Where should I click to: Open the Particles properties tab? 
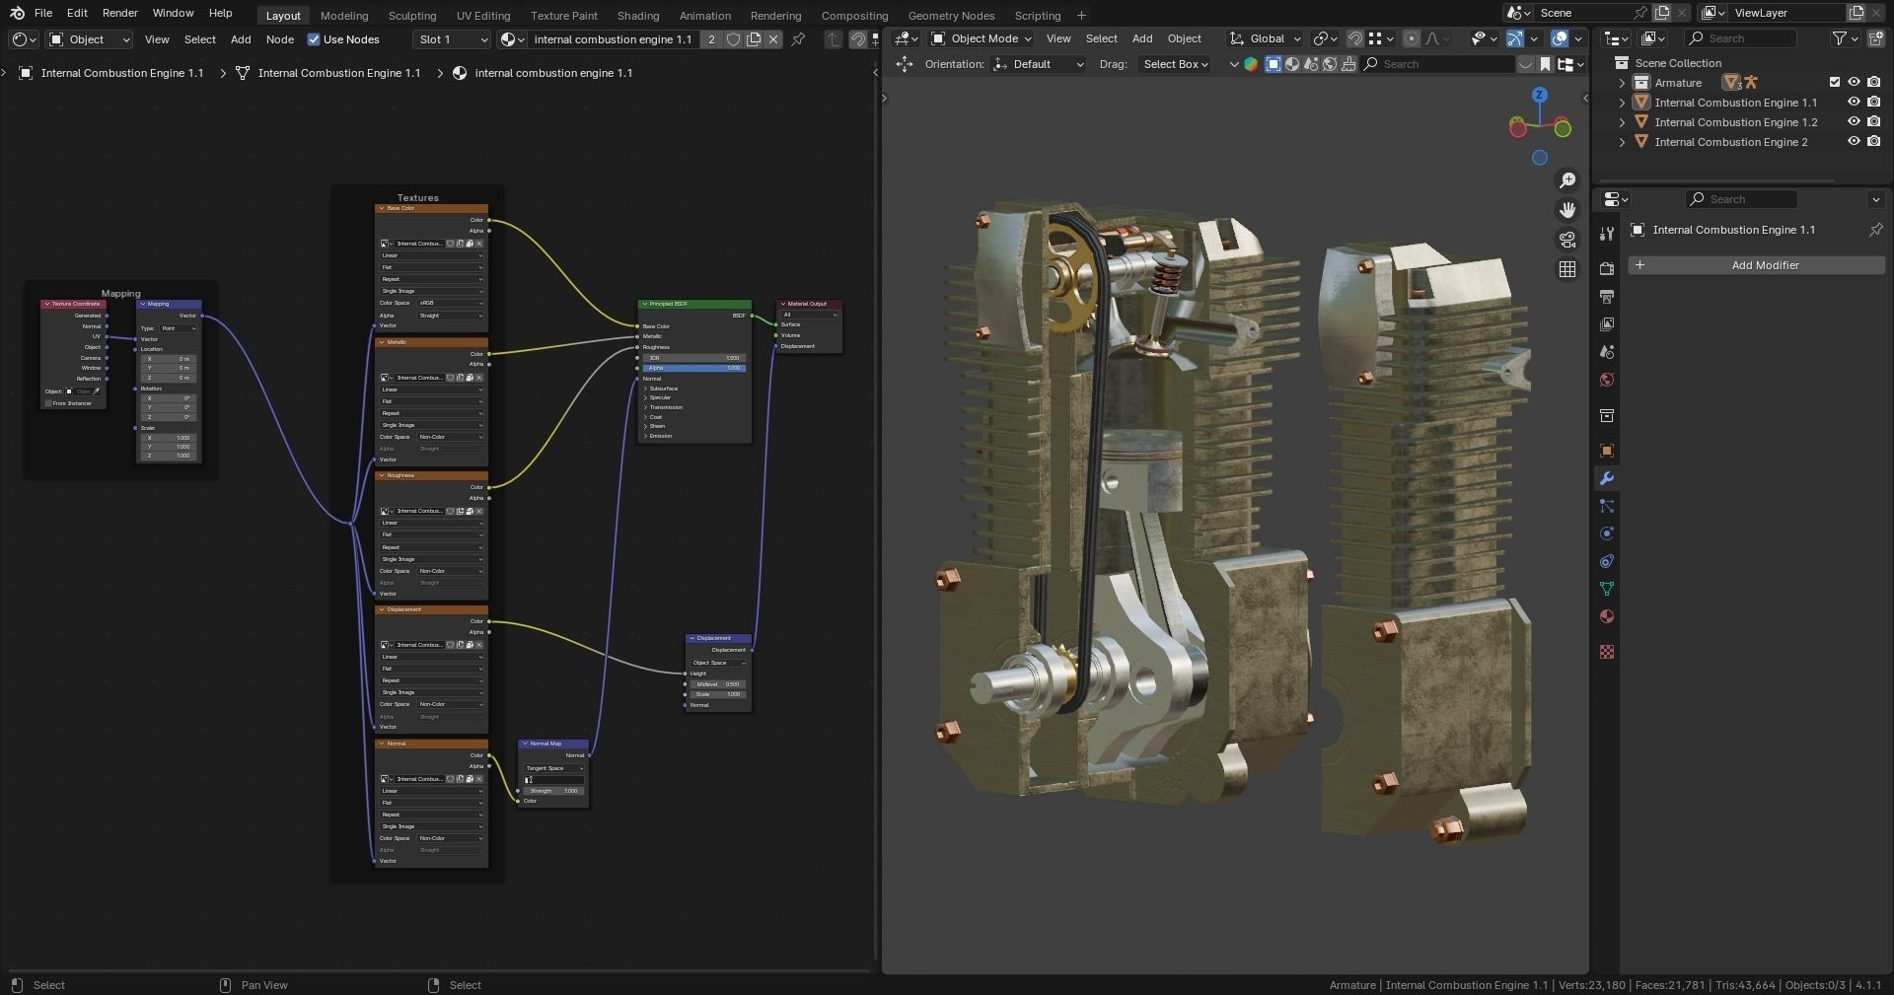click(1606, 506)
